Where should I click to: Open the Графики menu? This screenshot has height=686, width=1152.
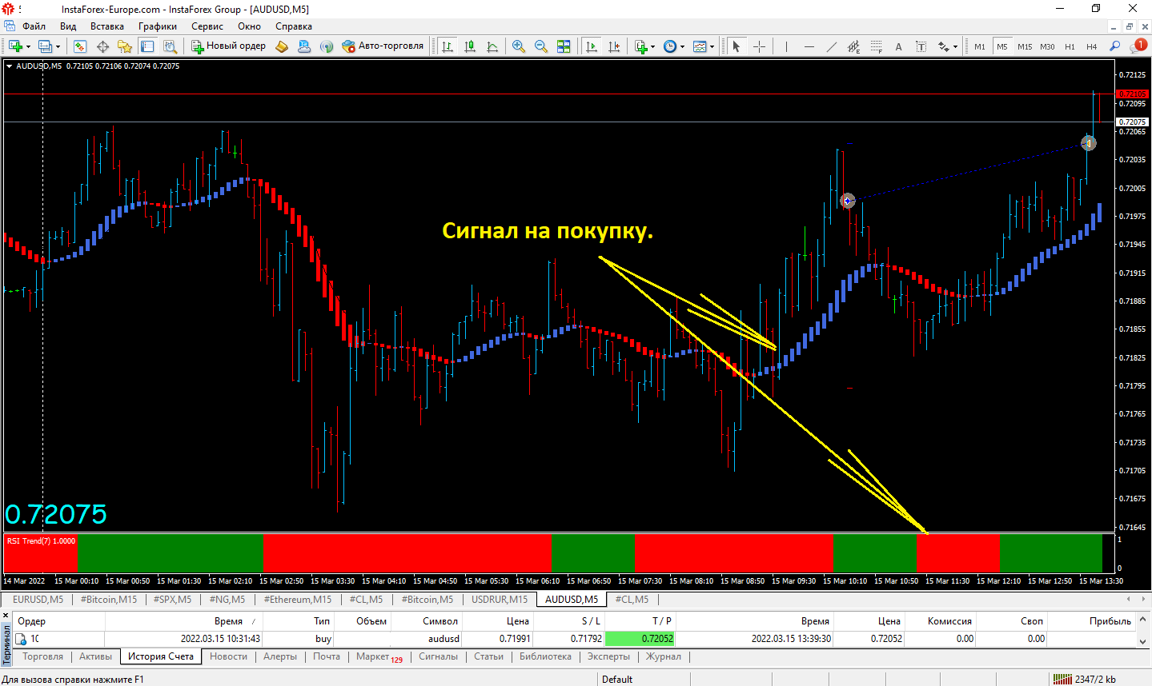click(x=158, y=26)
